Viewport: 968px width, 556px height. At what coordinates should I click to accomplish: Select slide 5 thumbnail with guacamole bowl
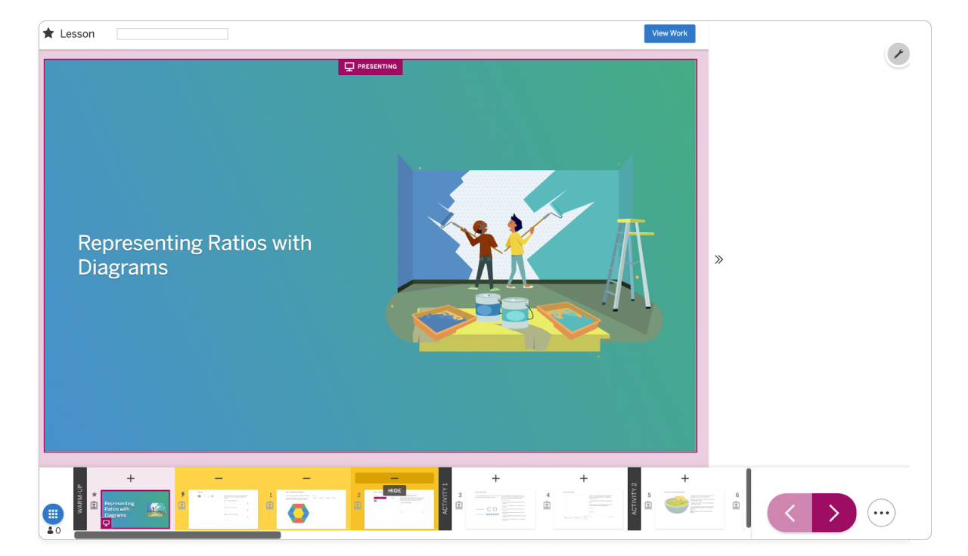tap(689, 509)
